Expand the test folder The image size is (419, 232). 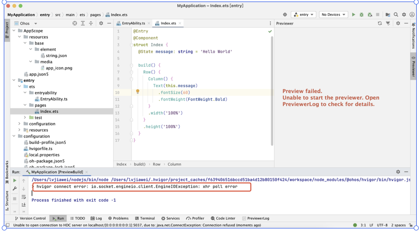pos(25,118)
